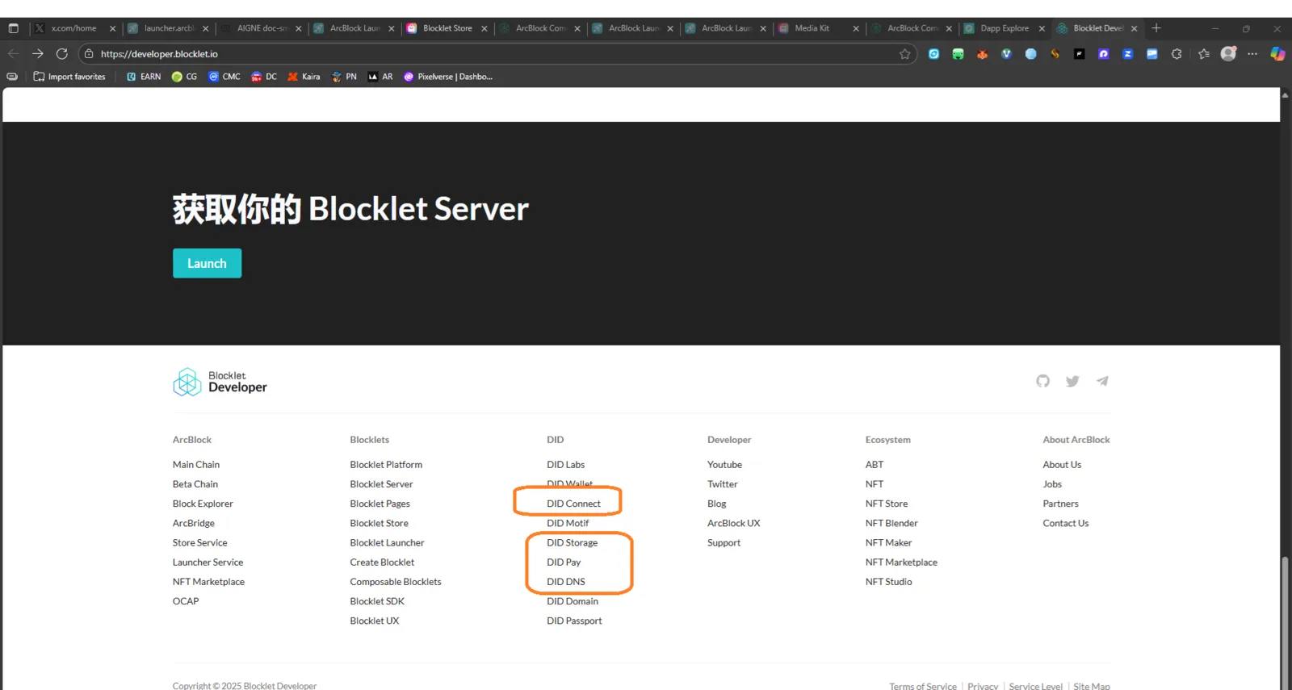Open the tab actions menu icon
1292x690 pixels.
[x=14, y=28]
